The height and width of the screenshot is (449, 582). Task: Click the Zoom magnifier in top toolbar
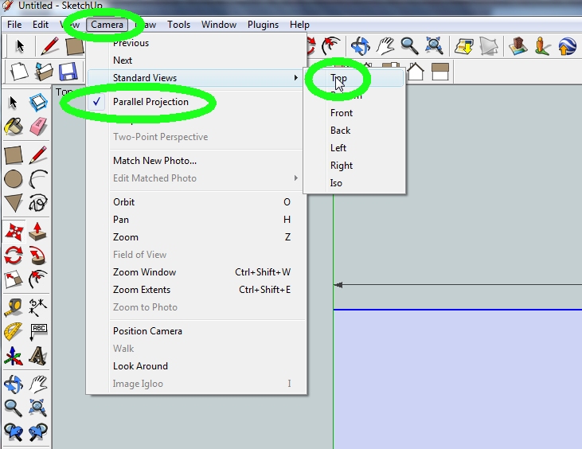tap(409, 47)
